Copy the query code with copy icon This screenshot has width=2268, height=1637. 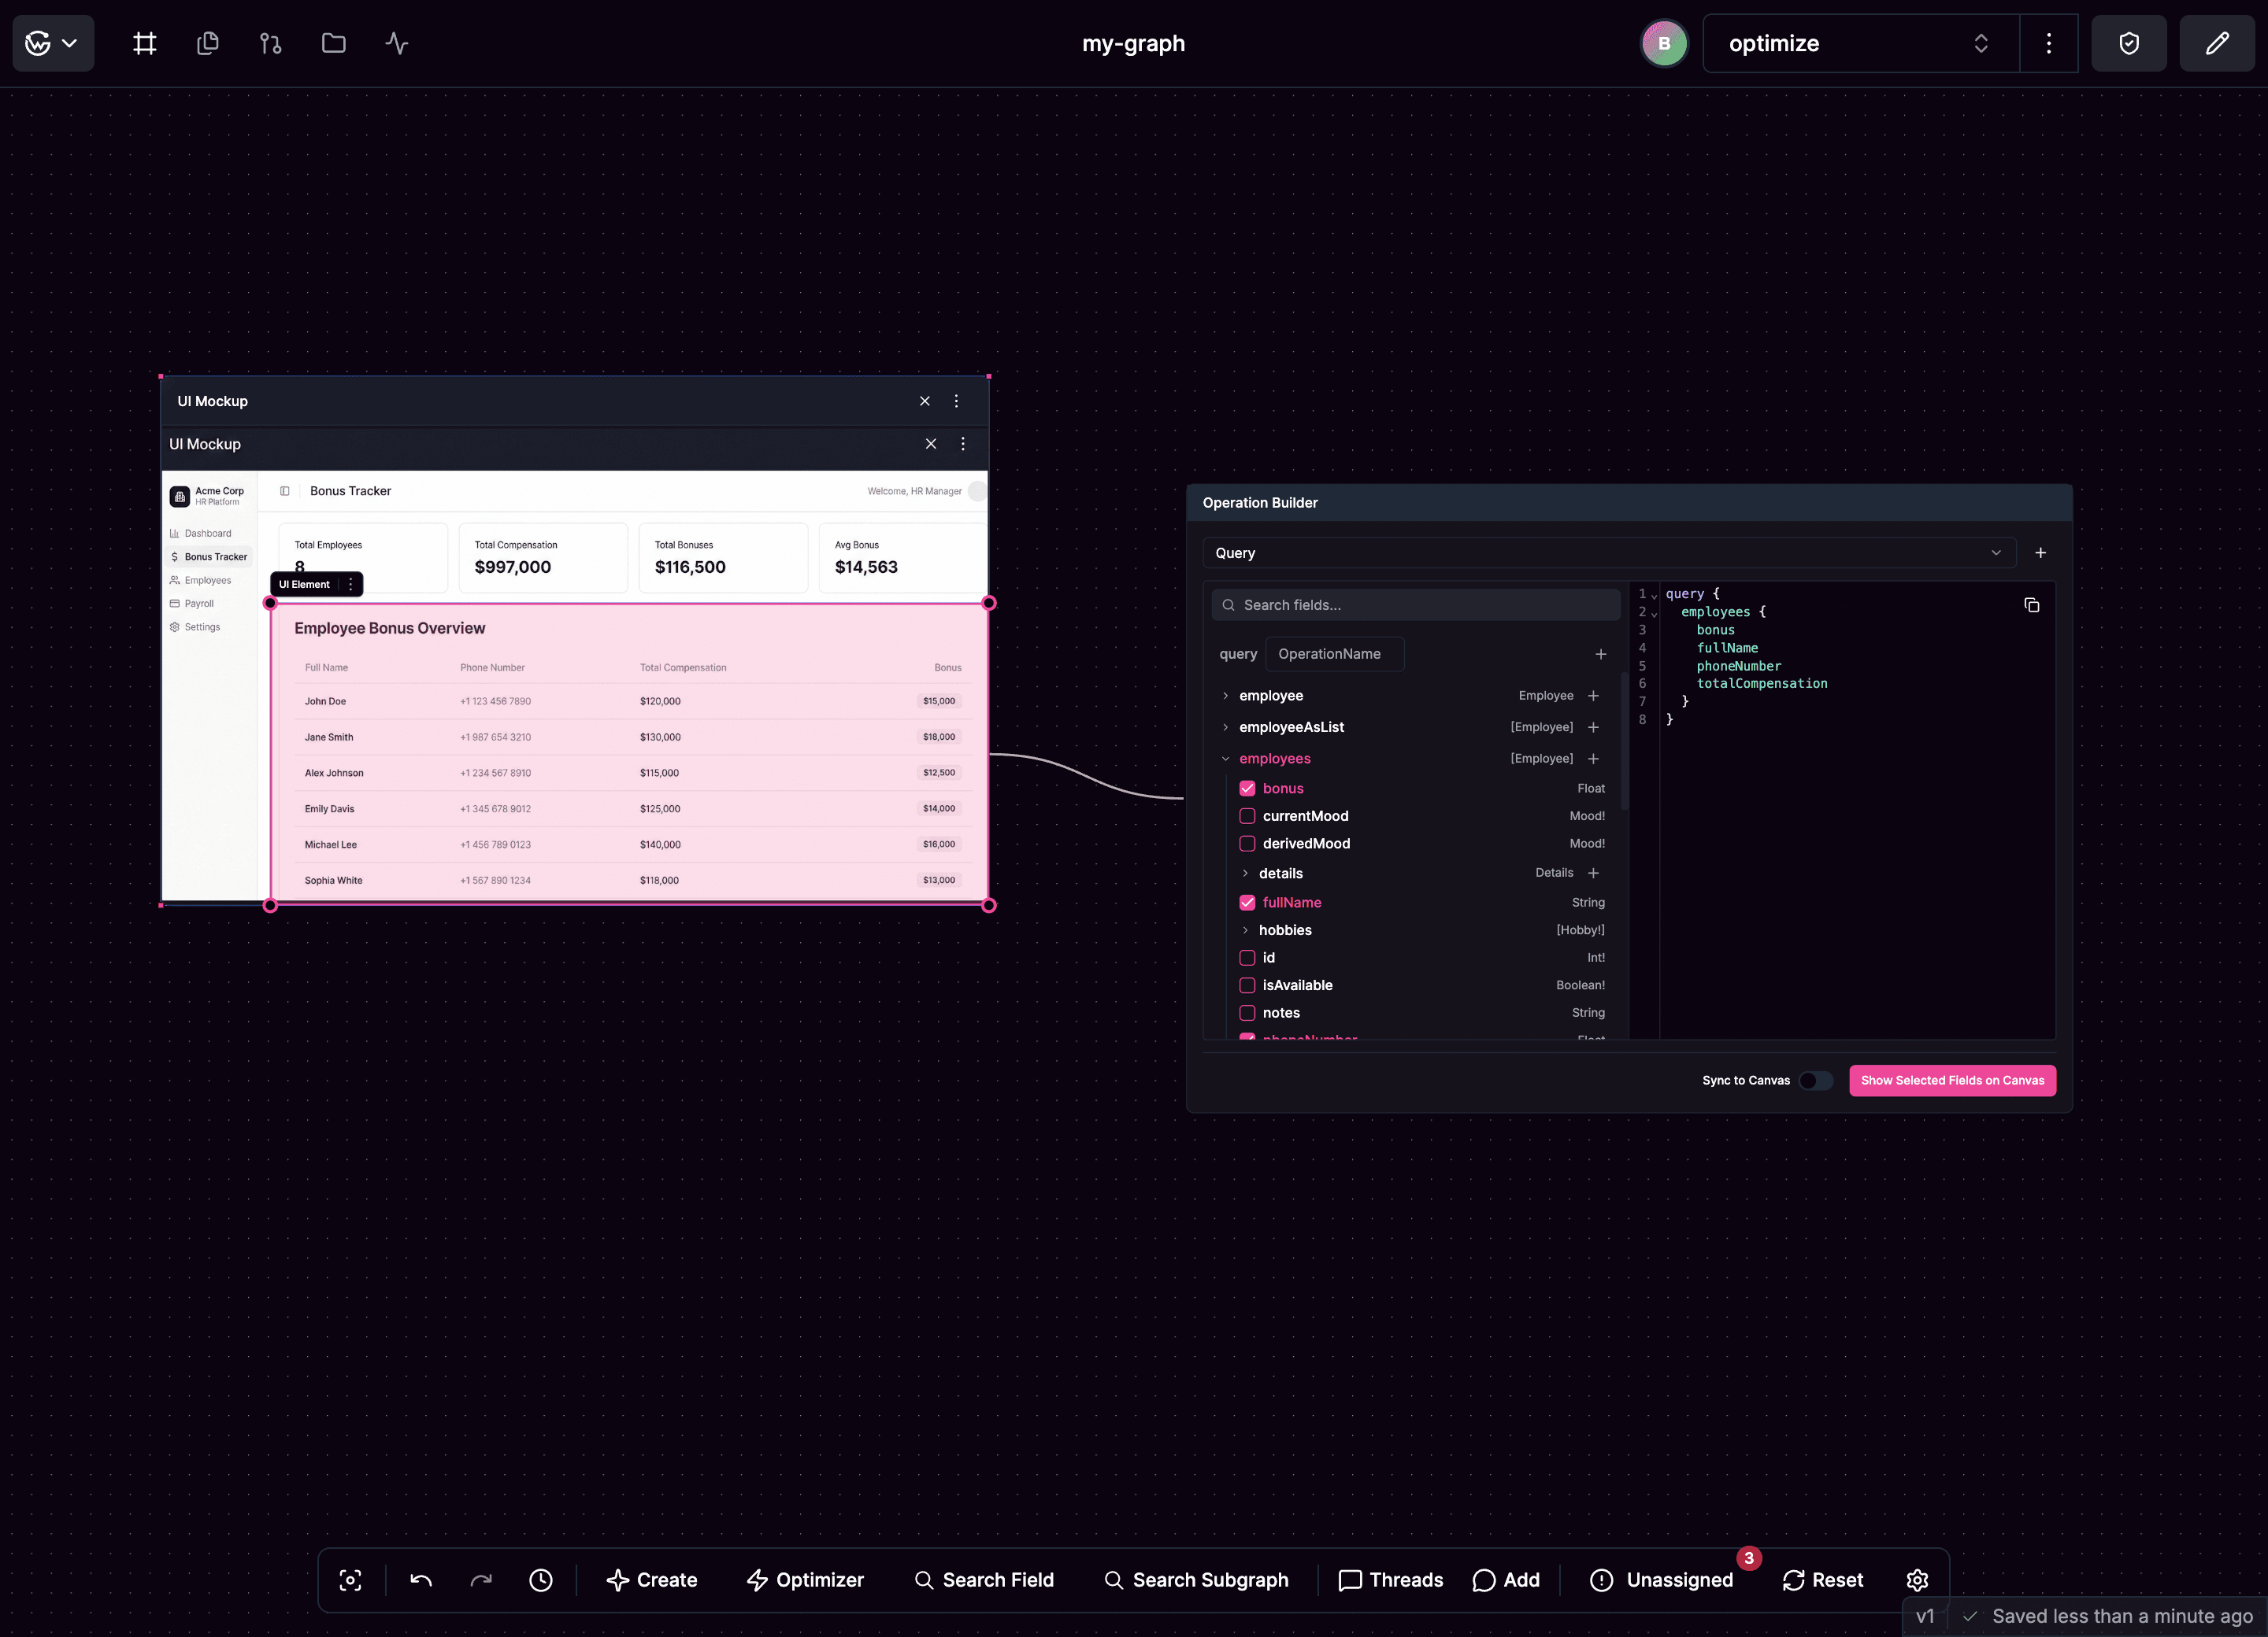click(x=2031, y=604)
